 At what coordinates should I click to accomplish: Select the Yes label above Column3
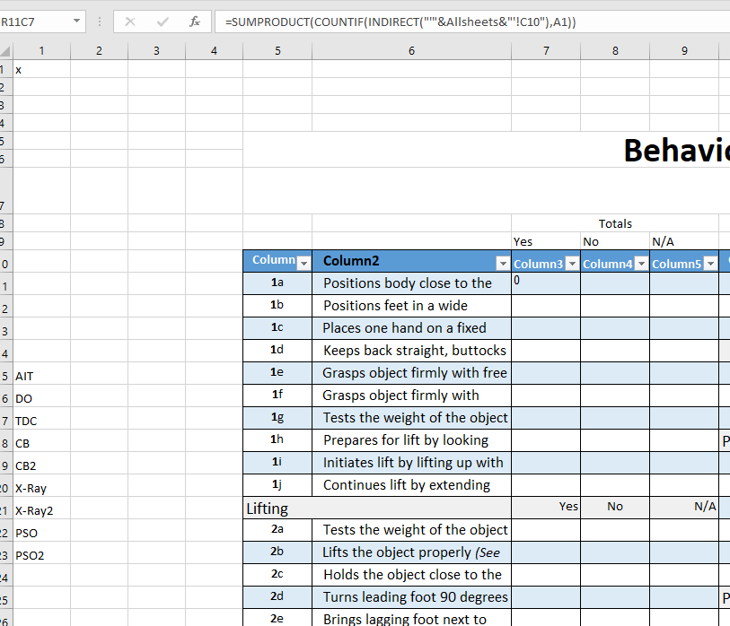[x=546, y=241]
